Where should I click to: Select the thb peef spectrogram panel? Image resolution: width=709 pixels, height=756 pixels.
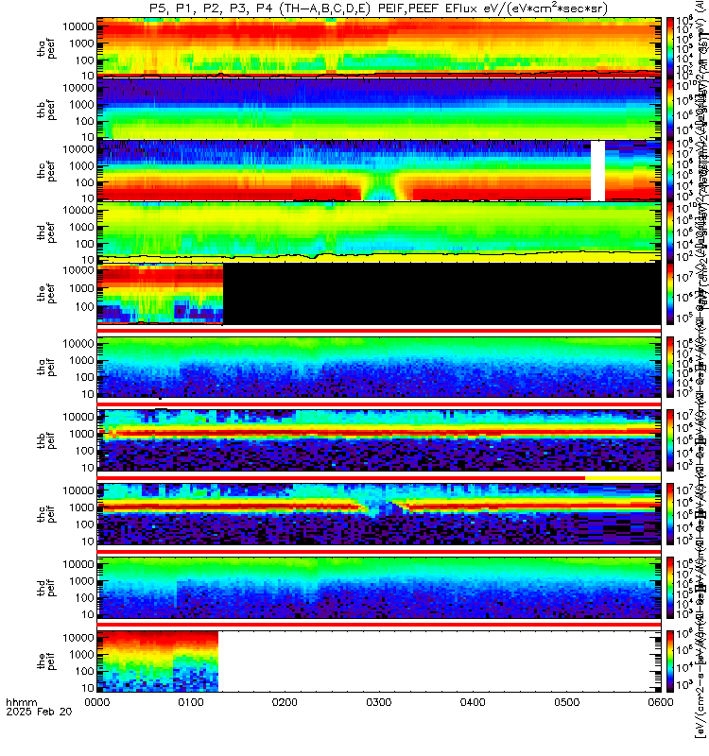379,109
